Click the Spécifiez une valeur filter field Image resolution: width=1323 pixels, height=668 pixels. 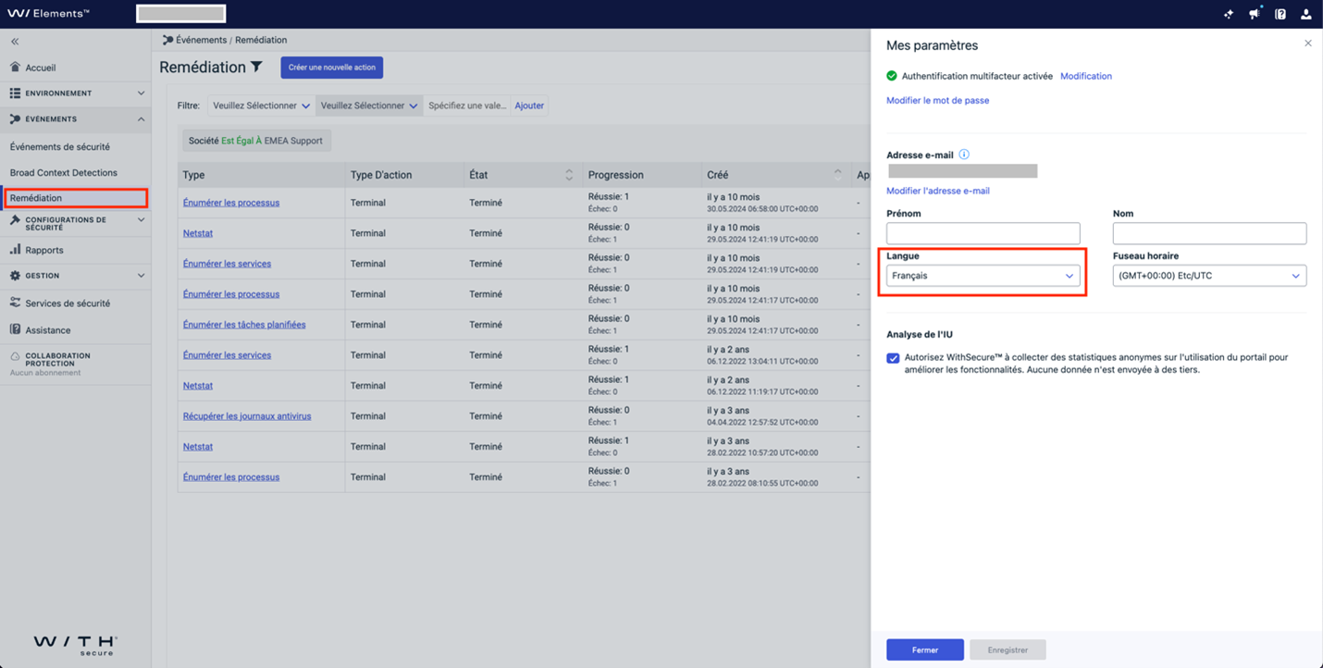(467, 105)
